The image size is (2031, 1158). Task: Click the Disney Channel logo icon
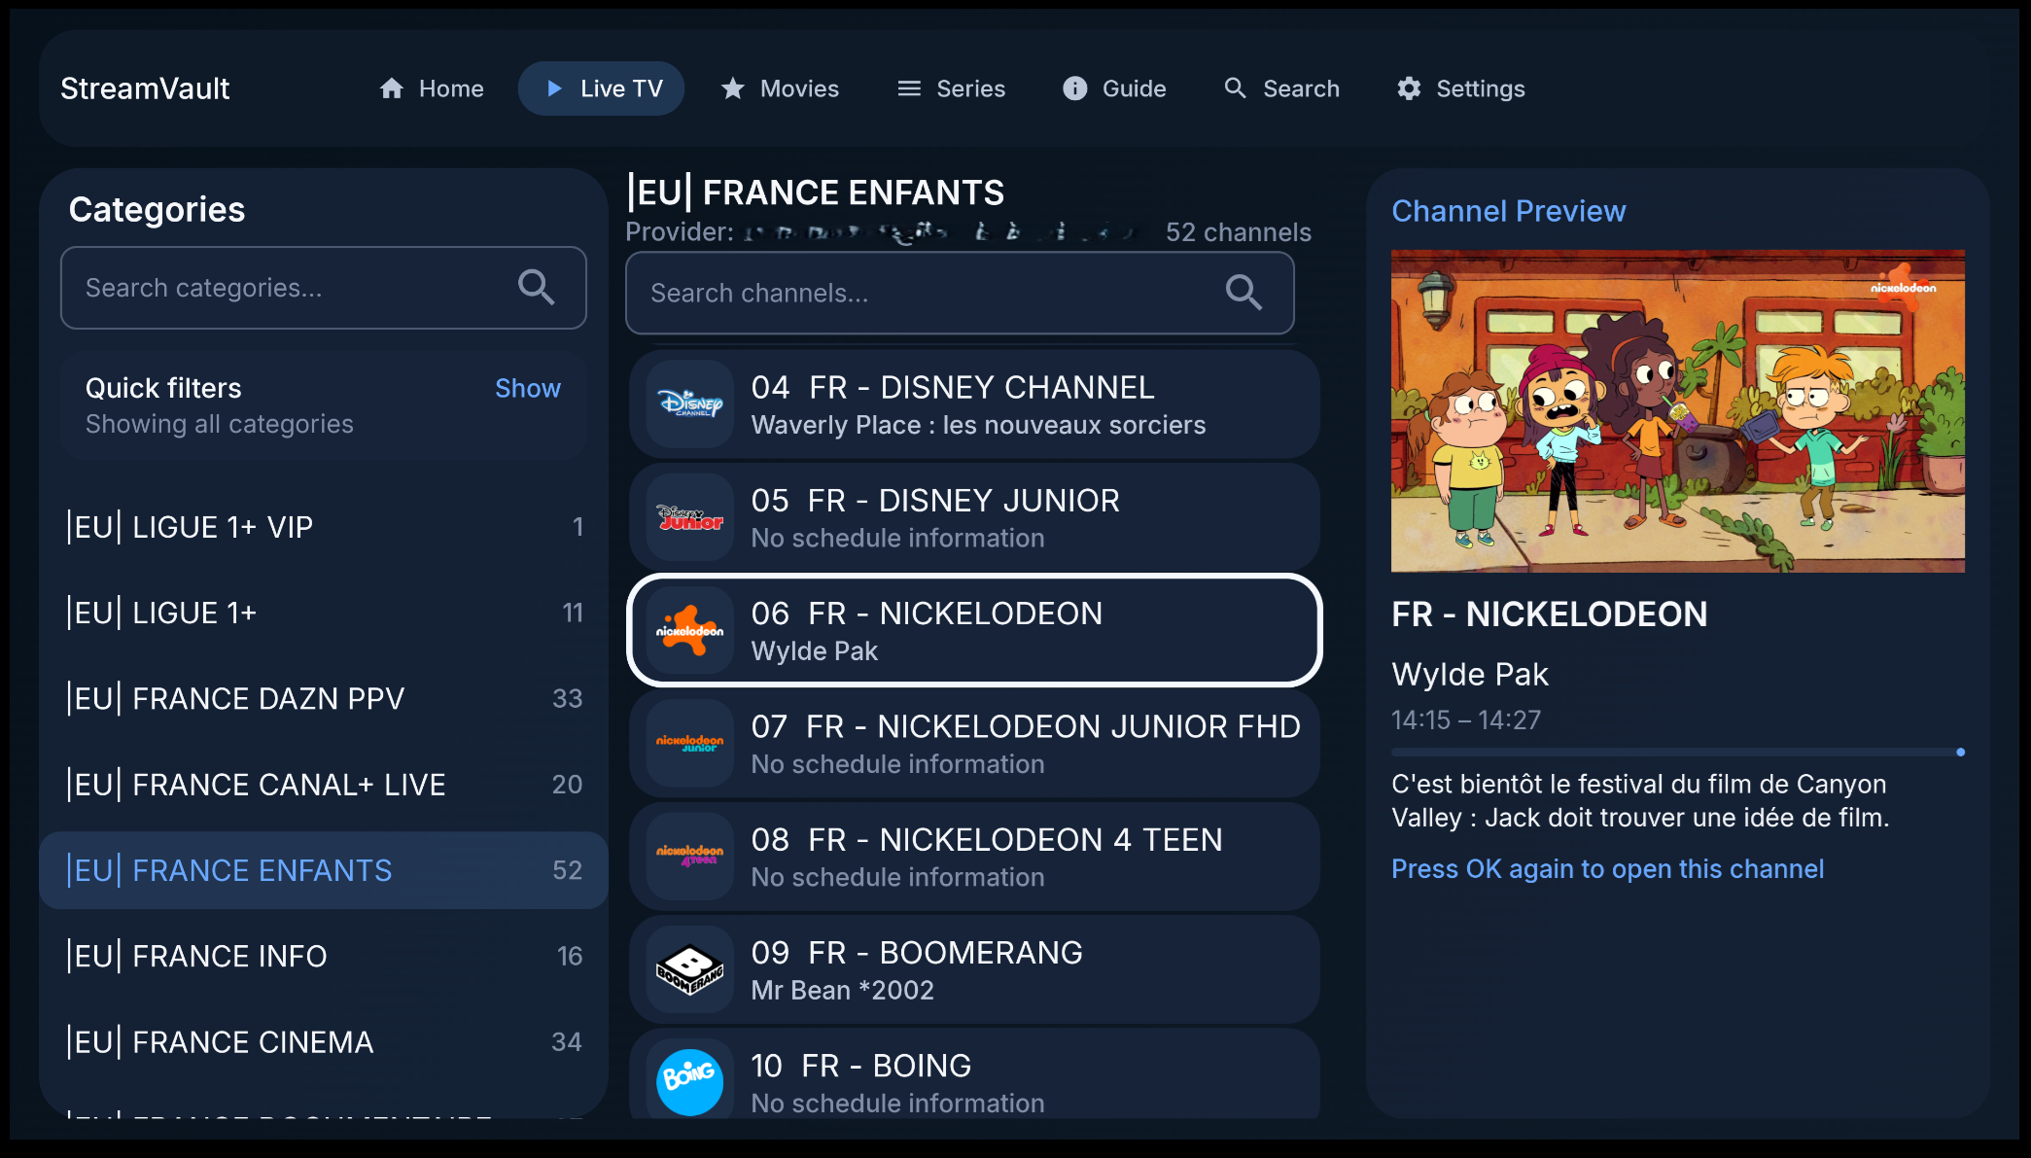tap(690, 404)
